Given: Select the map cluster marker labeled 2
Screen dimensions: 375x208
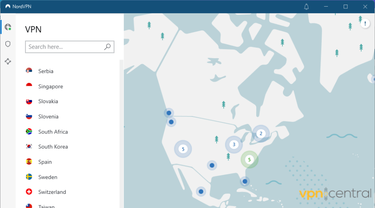Looking at the screenshot, I should point(261,134).
